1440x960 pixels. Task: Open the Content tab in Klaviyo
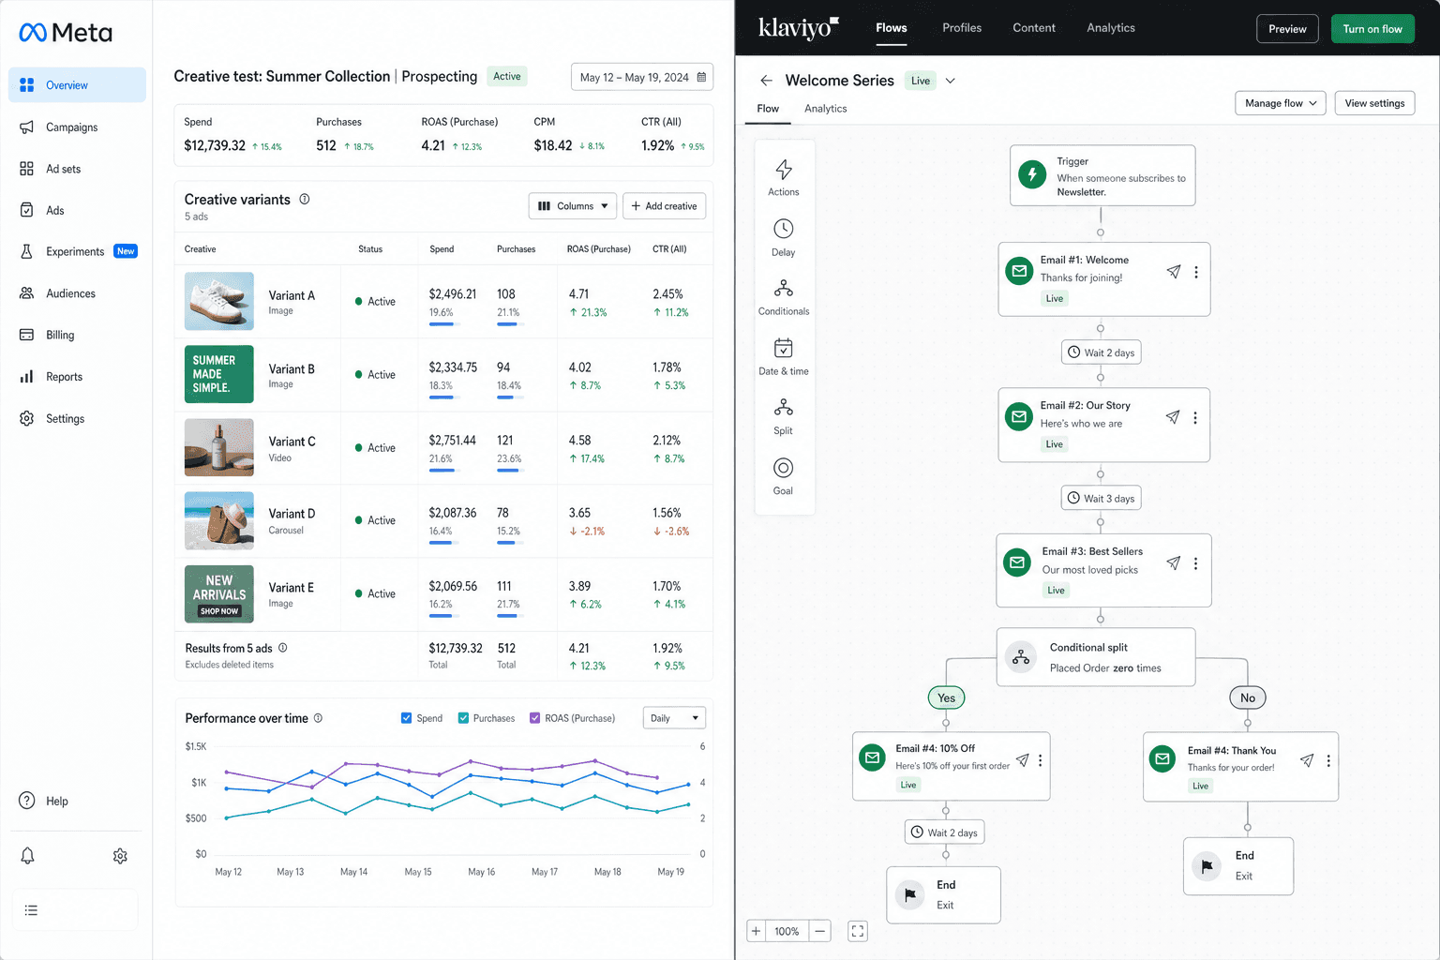1034,28
